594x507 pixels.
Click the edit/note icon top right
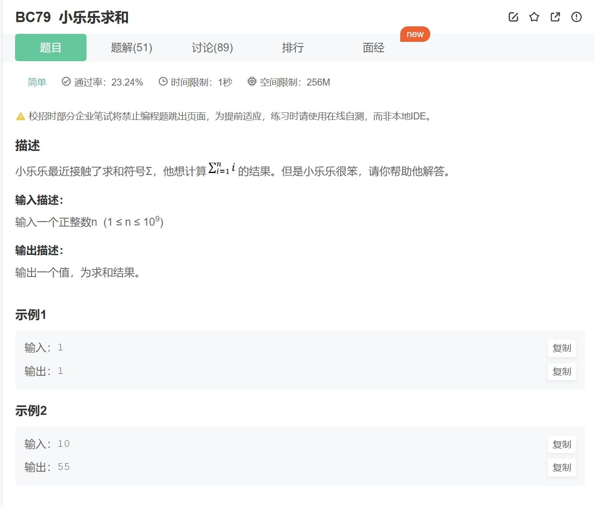[513, 17]
